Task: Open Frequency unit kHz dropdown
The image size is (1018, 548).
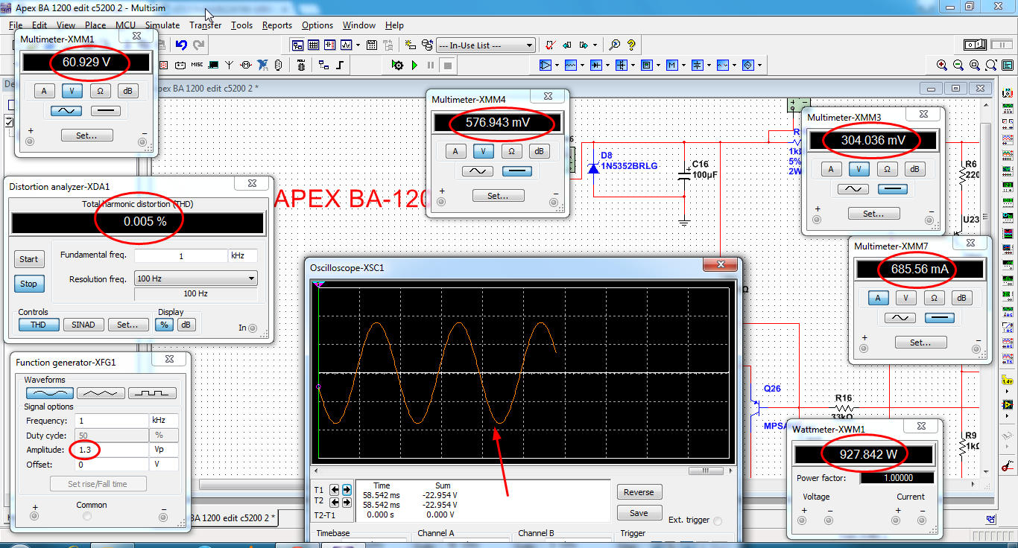Action: pos(164,421)
